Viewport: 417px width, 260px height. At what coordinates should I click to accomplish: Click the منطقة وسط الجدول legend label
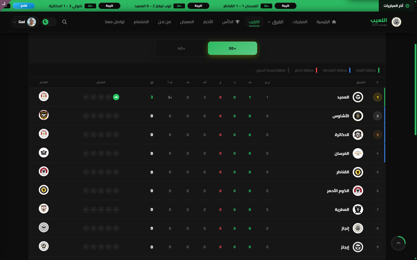pyautogui.click(x=270, y=70)
